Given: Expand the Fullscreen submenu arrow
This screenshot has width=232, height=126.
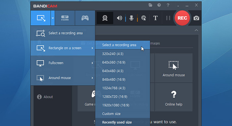Looking at the screenshot, I should click(92, 63).
